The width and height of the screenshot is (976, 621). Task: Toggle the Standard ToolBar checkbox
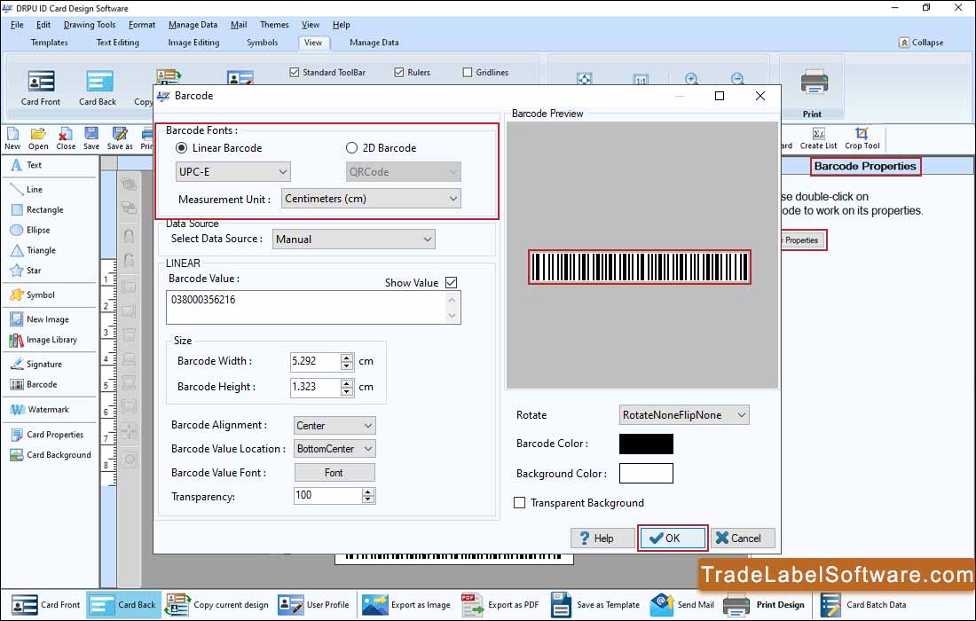tap(295, 72)
